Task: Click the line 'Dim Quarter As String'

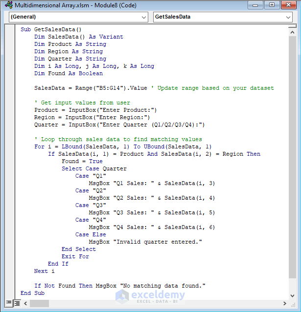Action: click(70, 59)
